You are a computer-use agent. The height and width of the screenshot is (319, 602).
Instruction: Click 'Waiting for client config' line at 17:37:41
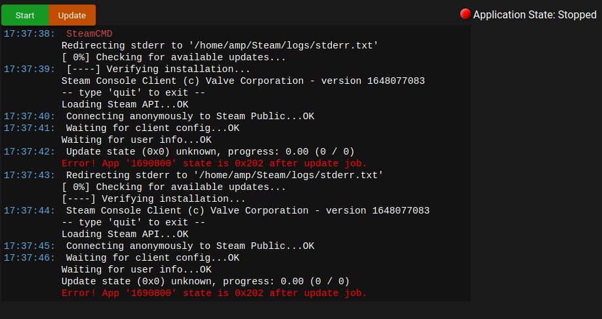tap(153, 128)
